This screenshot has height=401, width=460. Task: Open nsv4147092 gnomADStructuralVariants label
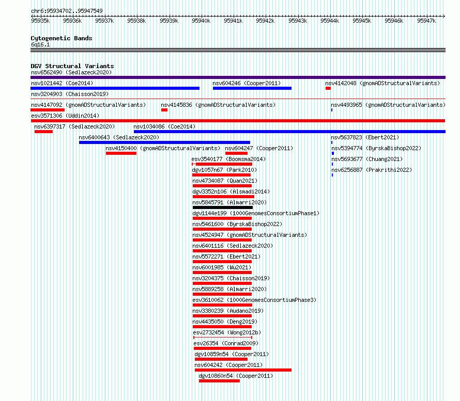(x=88, y=105)
